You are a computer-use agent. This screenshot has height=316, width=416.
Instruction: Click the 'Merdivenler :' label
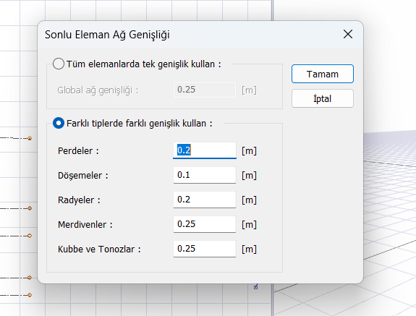tap(85, 225)
